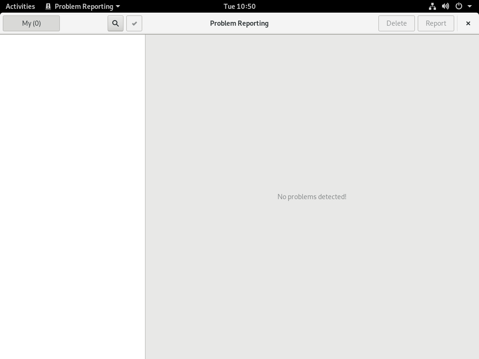Click the volume speaker icon
Image resolution: width=479 pixels, height=359 pixels.
click(x=445, y=7)
